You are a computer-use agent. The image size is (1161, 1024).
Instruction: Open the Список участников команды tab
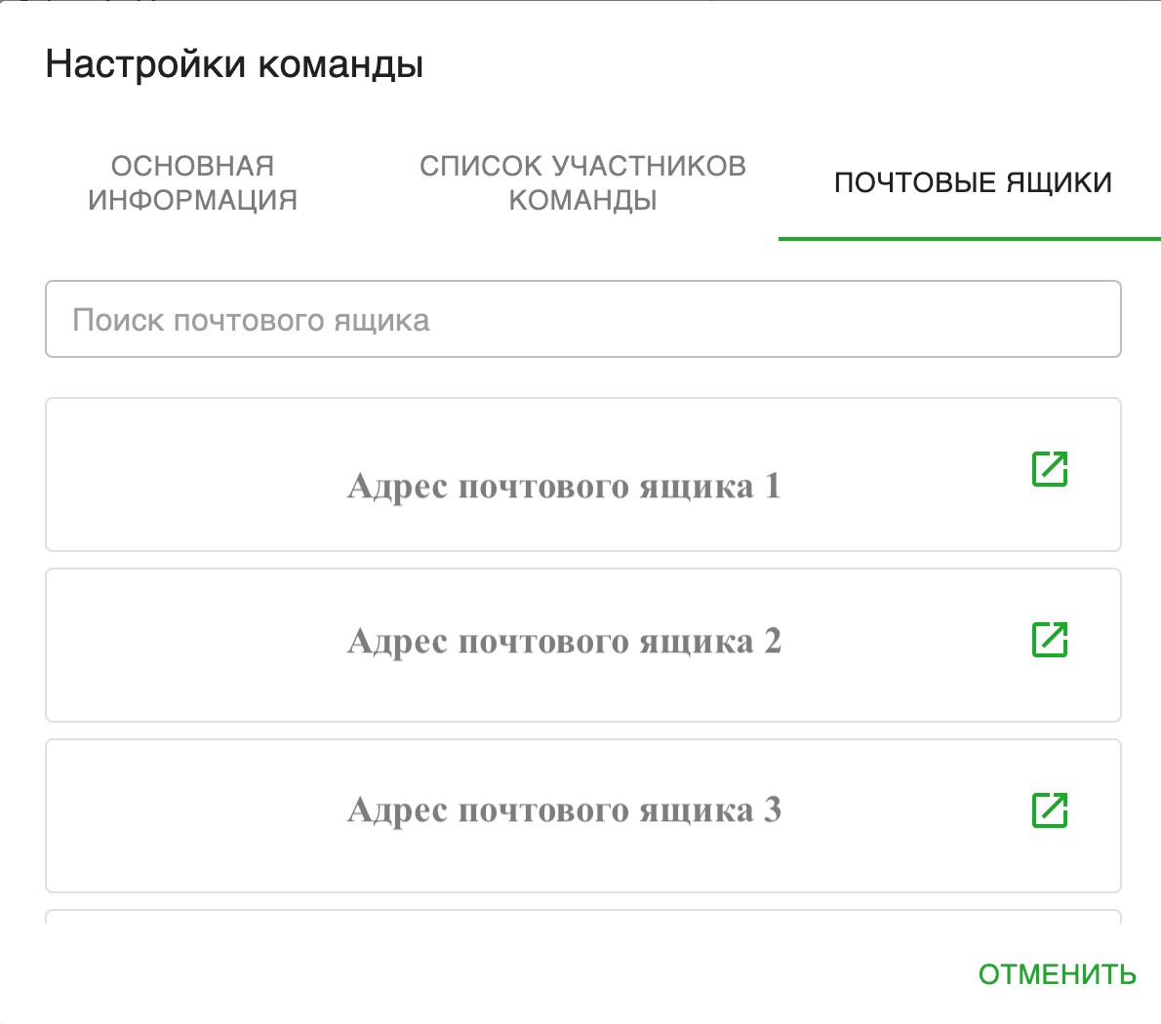(x=582, y=182)
